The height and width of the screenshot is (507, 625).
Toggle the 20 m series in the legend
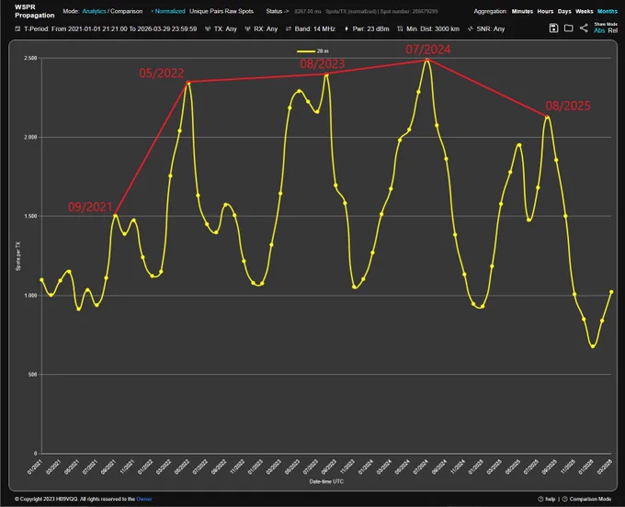pos(312,51)
